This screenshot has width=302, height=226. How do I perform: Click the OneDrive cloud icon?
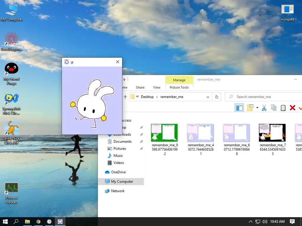pos(107,172)
